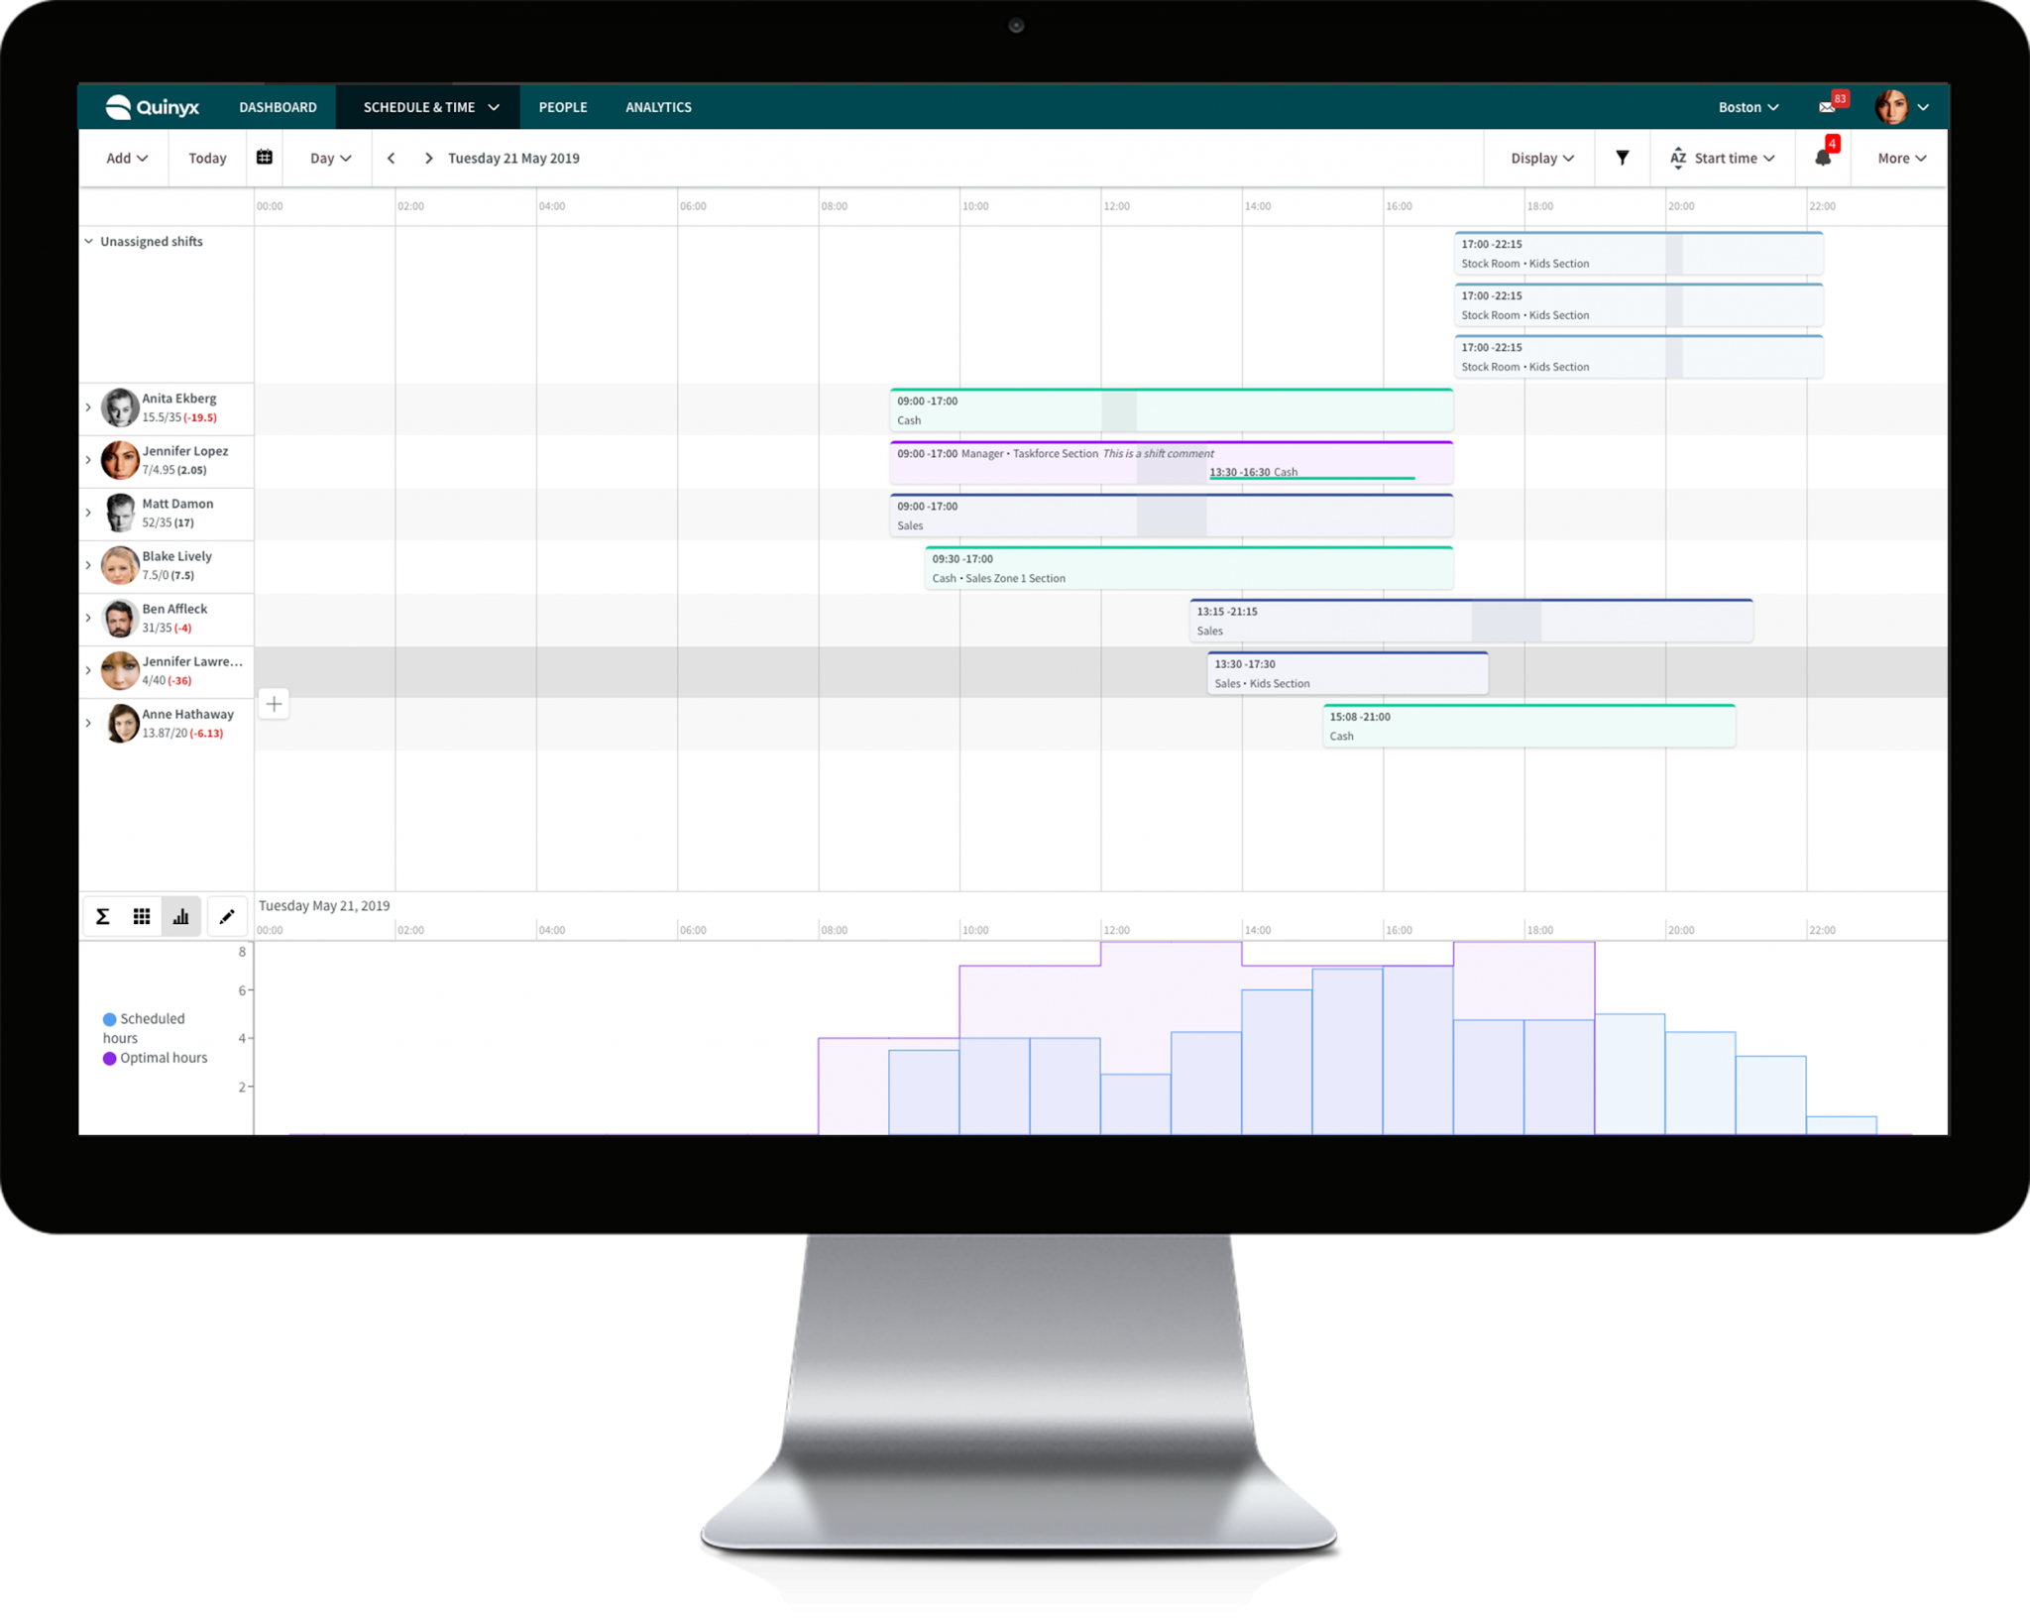
Task: Open the messages envelope icon
Action: coord(1827,107)
